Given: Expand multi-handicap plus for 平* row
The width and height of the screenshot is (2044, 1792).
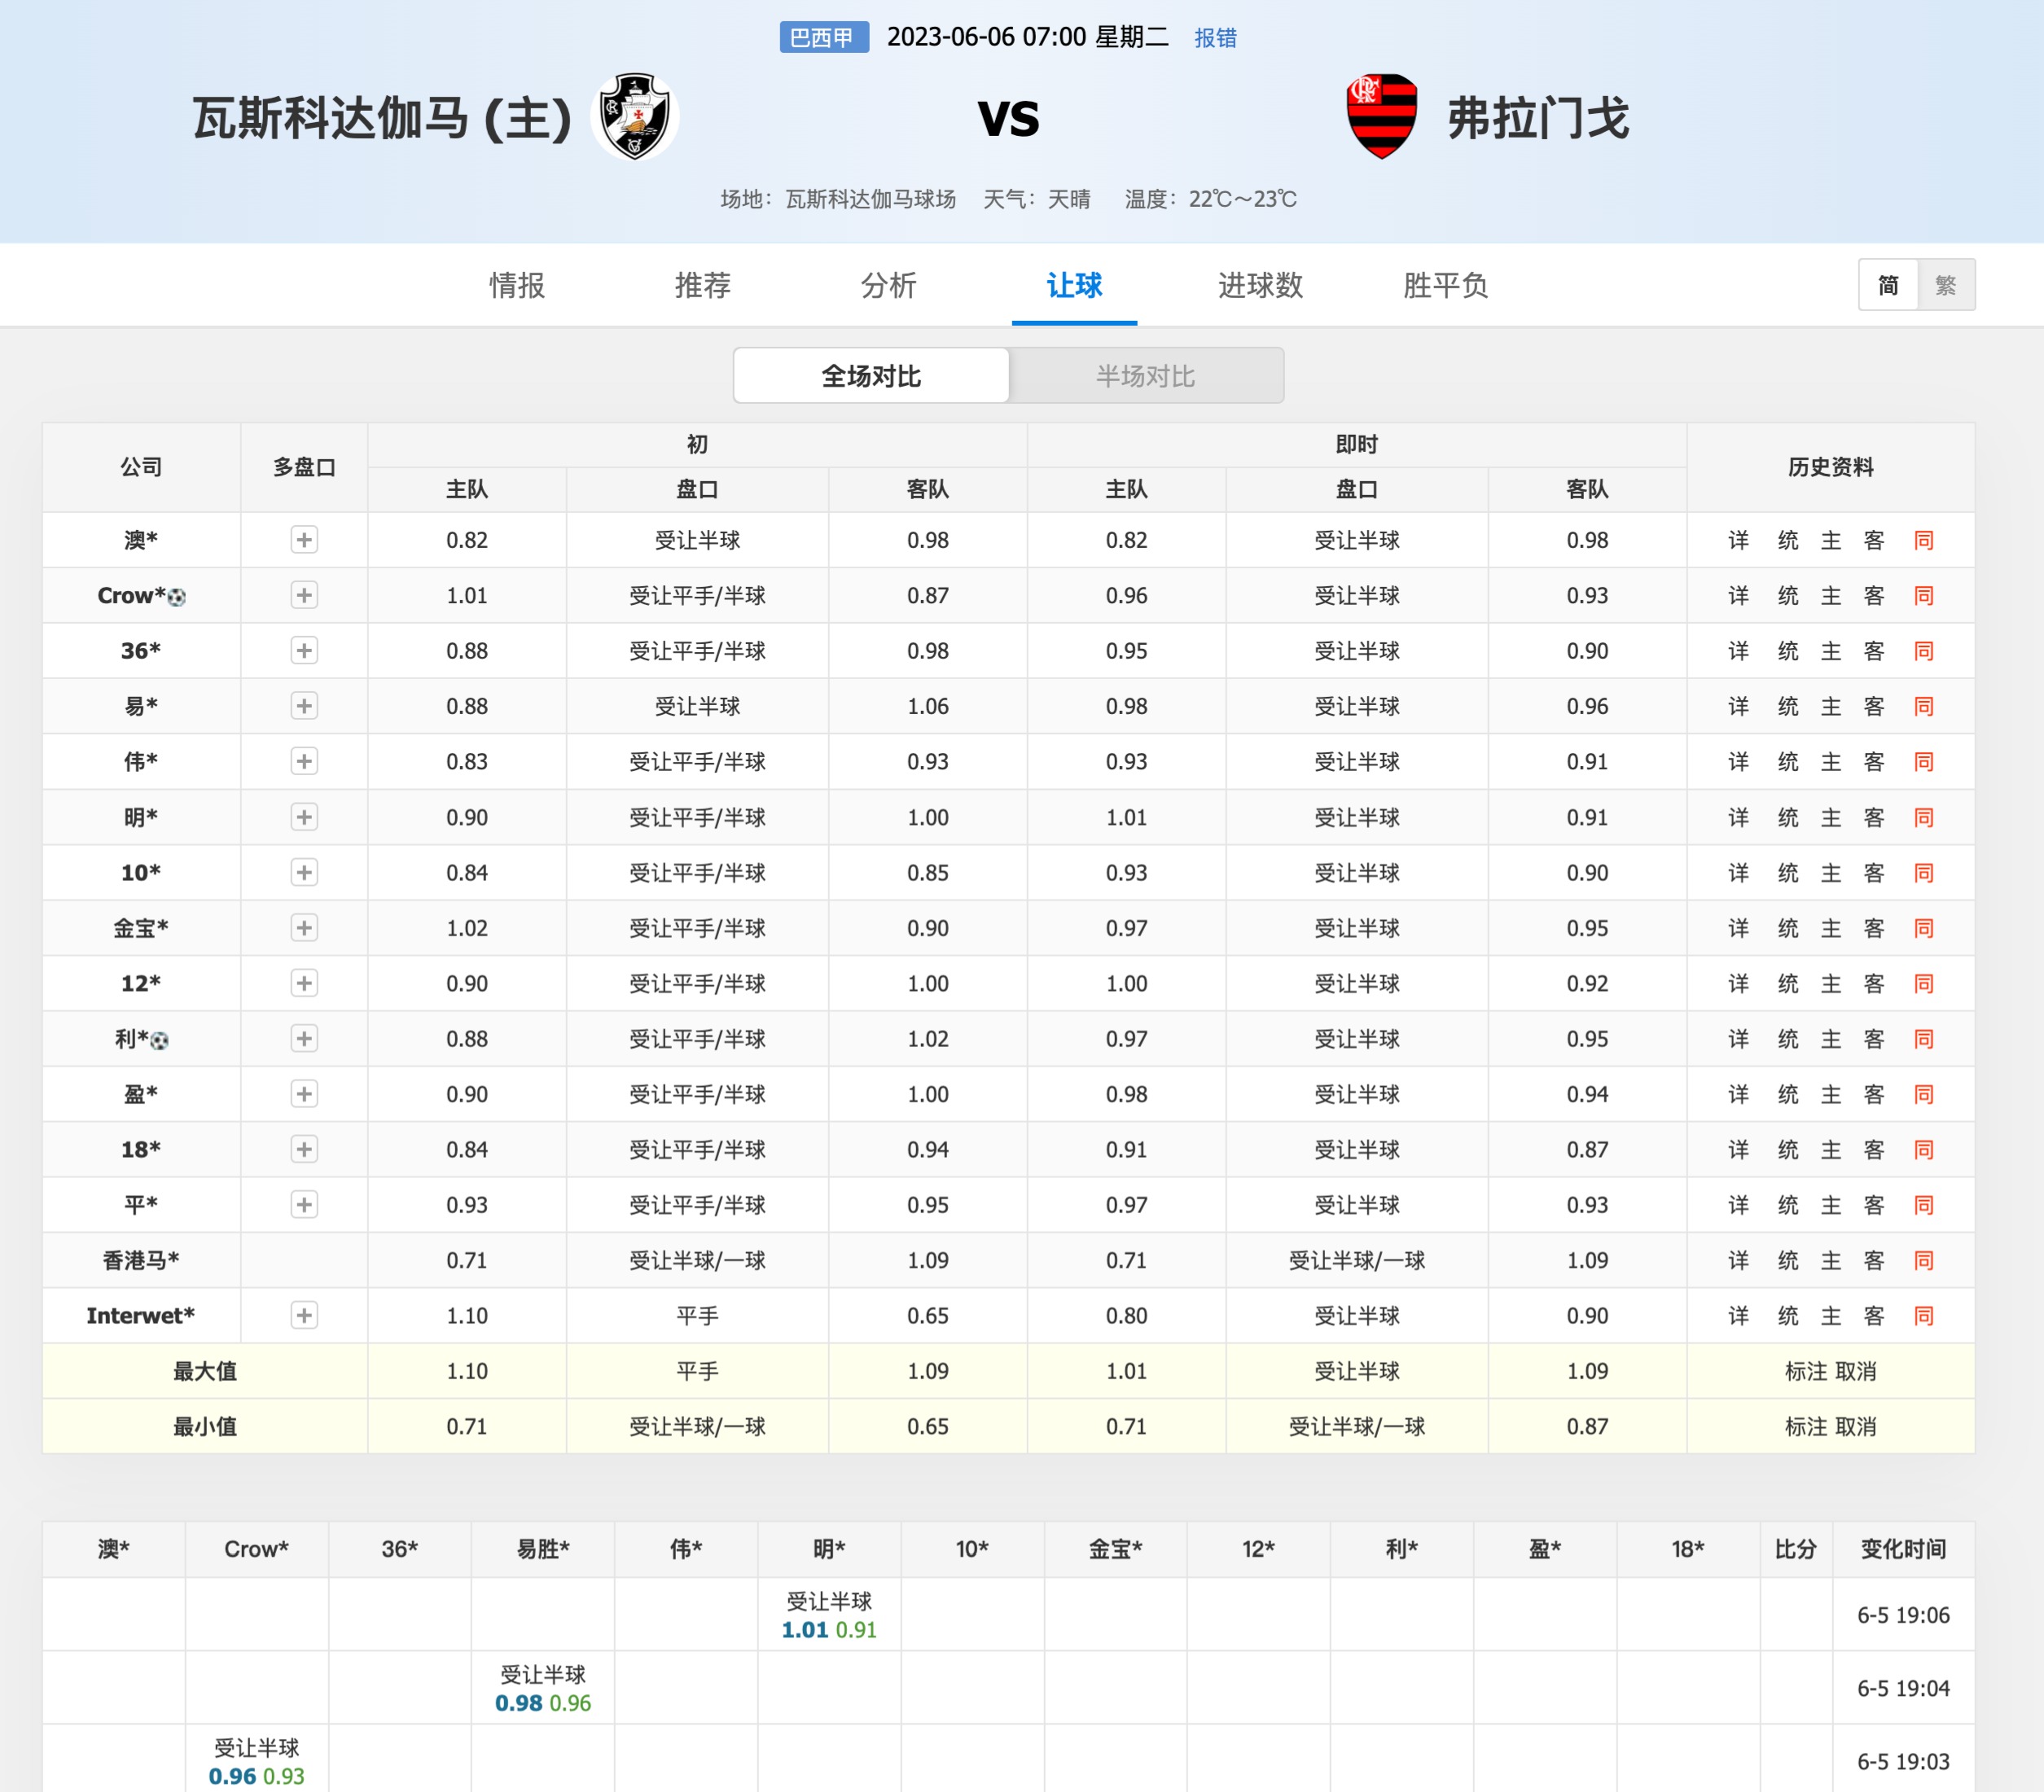Looking at the screenshot, I should 304,1205.
